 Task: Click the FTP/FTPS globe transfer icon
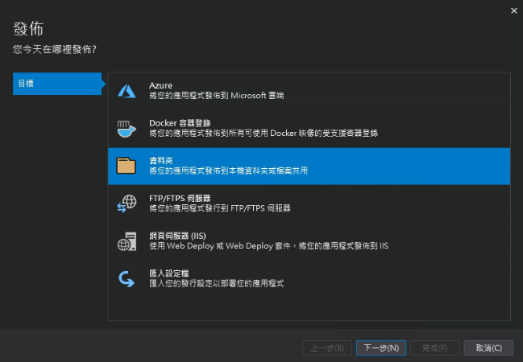[x=127, y=204]
